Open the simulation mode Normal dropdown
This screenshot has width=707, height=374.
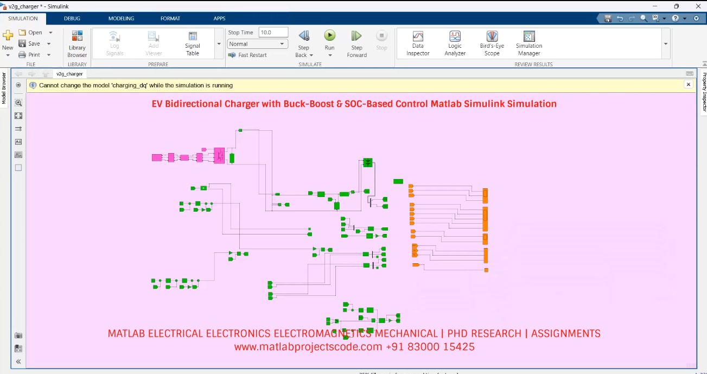pos(258,44)
